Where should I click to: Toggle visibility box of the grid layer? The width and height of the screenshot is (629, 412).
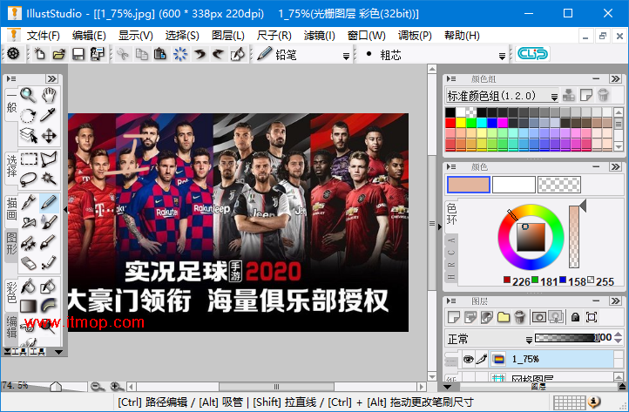click(468, 377)
